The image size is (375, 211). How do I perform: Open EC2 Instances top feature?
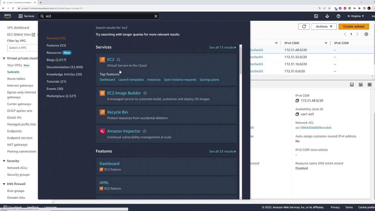[154, 80]
